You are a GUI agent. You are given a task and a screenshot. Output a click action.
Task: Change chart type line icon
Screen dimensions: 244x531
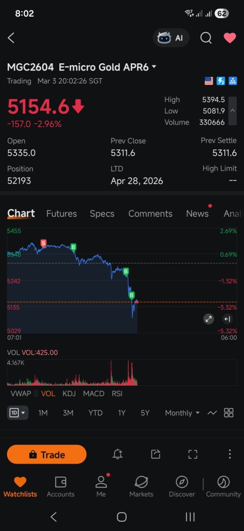tap(212, 413)
